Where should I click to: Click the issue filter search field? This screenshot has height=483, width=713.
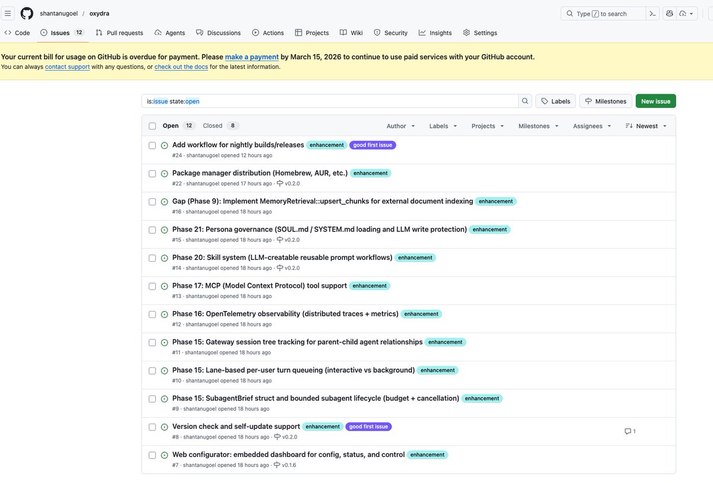tap(330, 101)
